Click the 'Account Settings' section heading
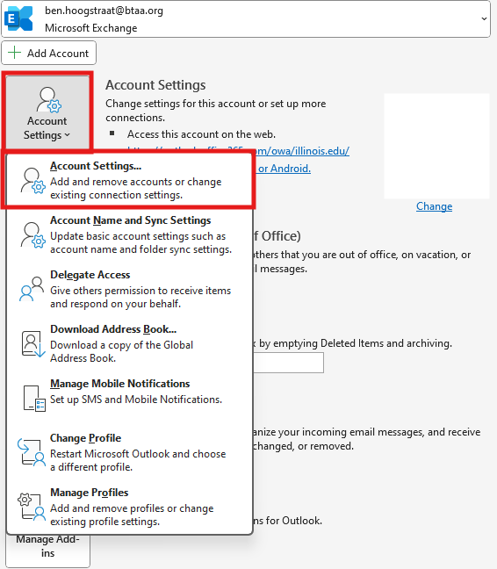 (x=155, y=85)
